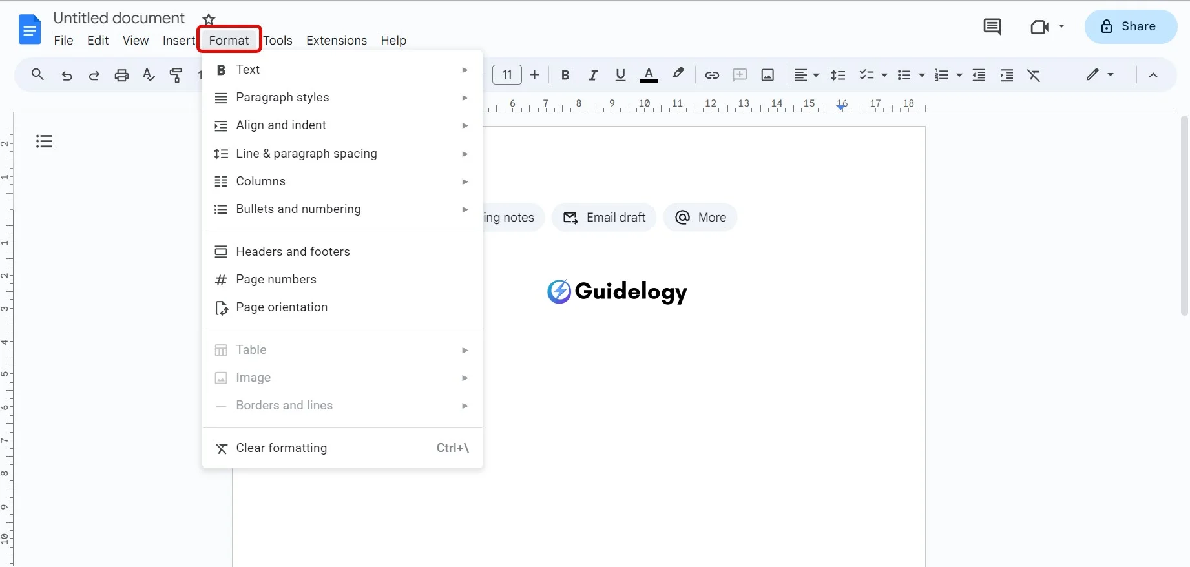Screen dimensions: 1190x567
Task: Select Page numbers option
Action: pyautogui.click(x=342, y=280)
